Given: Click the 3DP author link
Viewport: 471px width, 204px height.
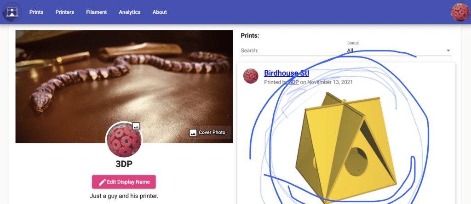Looking at the screenshot, I should tap(293, 82).
